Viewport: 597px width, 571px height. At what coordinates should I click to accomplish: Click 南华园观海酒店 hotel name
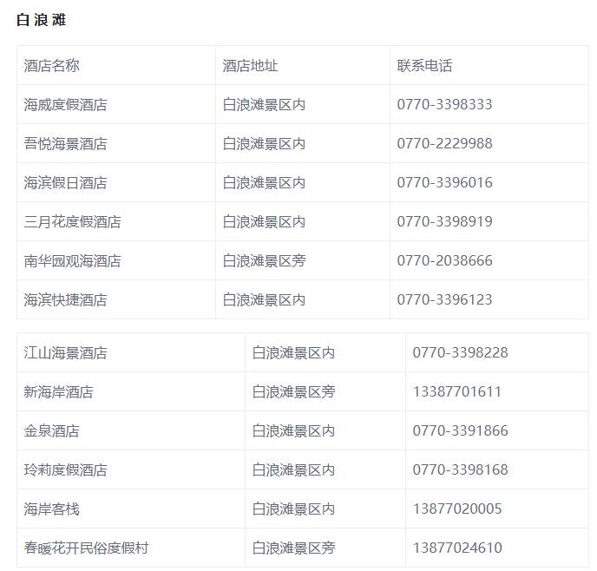pyautogui.click(x=72, y=261)
